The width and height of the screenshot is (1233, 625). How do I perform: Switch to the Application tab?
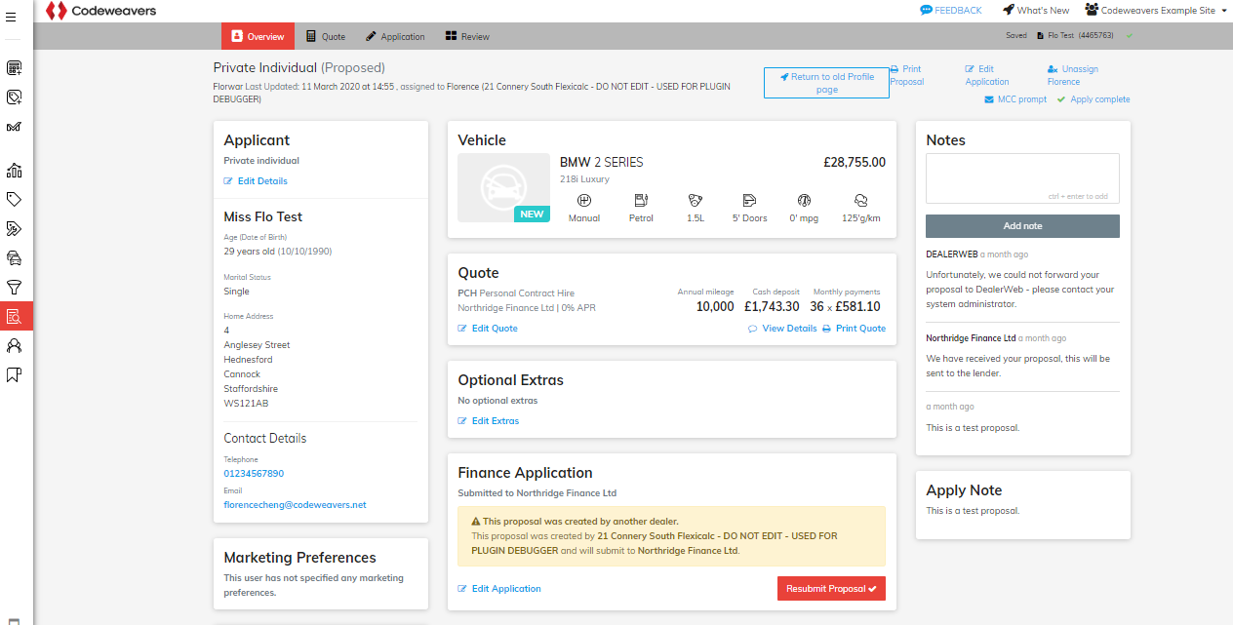coord(395,36)
